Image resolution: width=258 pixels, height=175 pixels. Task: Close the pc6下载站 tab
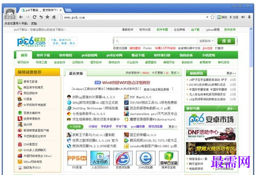pos(61,10)
